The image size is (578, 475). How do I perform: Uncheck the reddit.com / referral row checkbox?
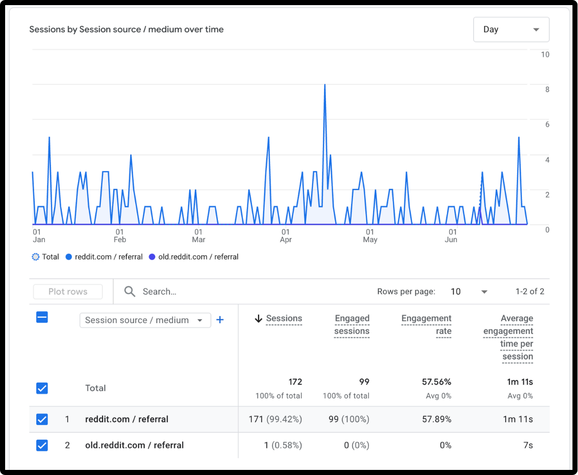point(42,419)
